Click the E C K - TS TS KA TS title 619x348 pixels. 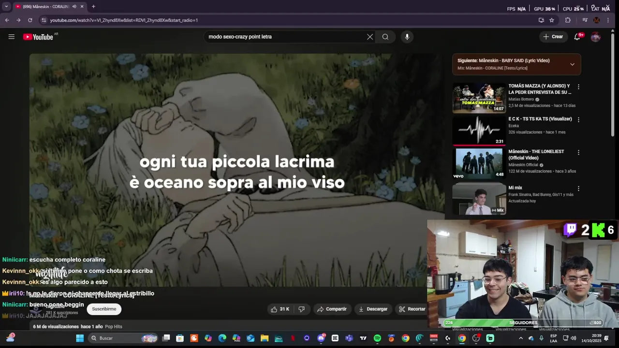tap(540, 119)
